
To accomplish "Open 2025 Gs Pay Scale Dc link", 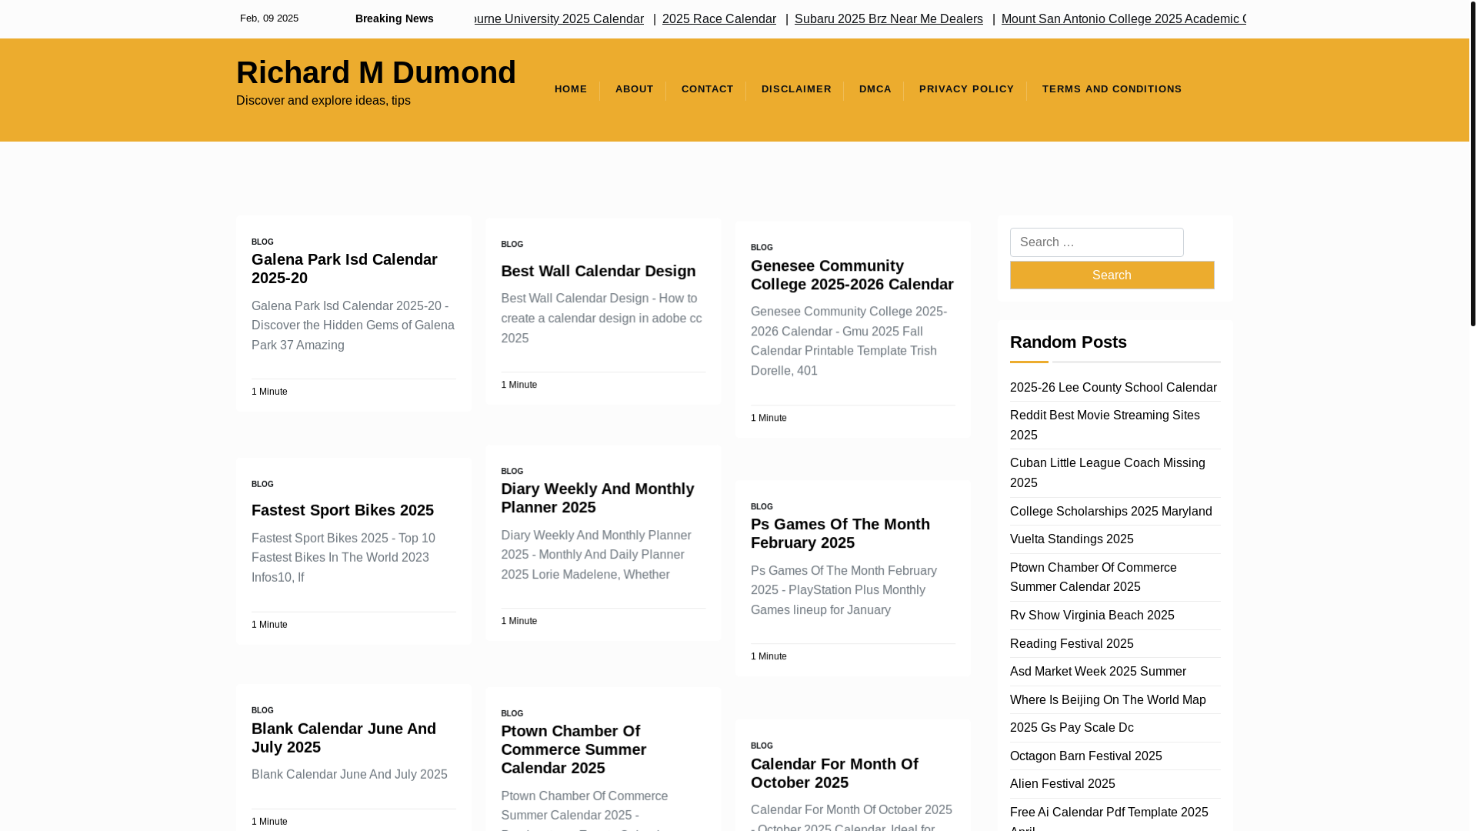I will pyautogui.click(x=1072, y=728).
